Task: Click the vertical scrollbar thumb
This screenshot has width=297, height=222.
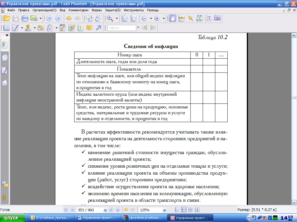Action: tap(294, 98)
